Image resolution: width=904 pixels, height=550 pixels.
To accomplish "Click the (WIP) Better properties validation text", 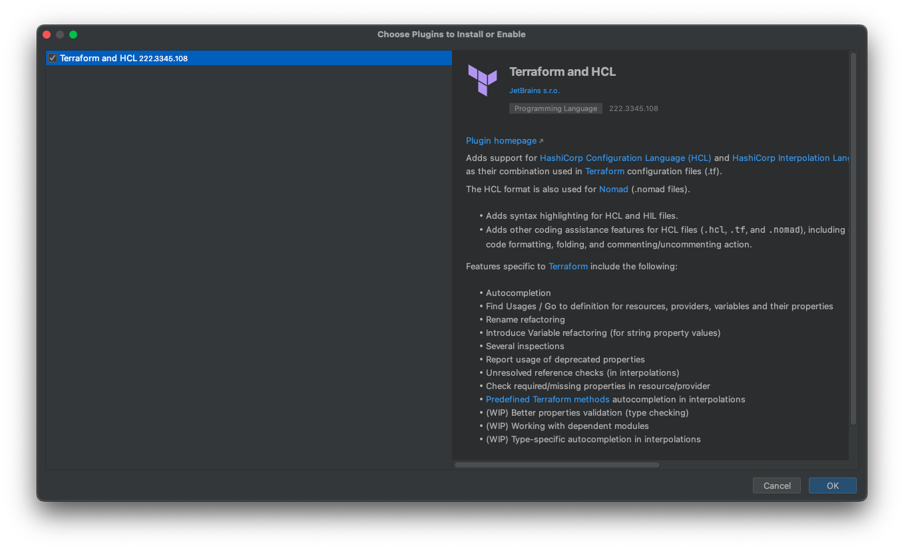I will click(587, 412).
